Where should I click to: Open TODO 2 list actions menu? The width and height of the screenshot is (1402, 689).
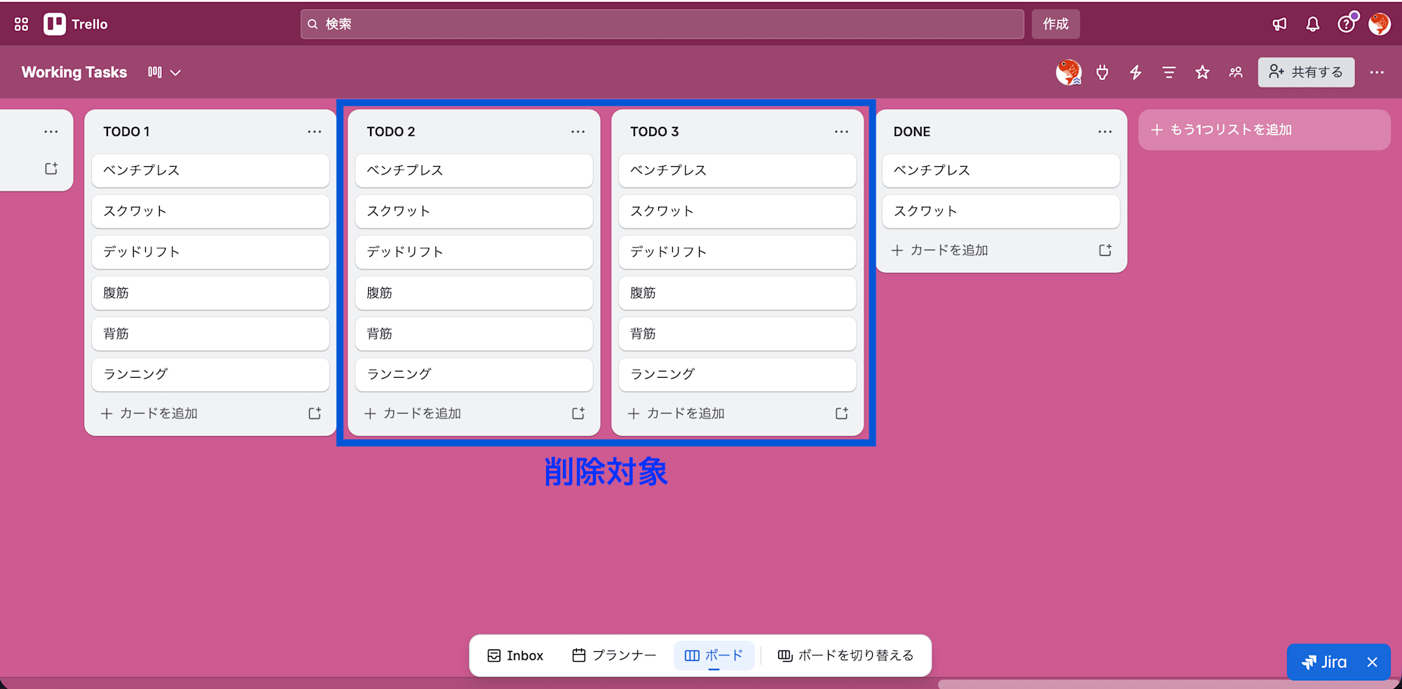pyautogui.click(x=578, y=132)
